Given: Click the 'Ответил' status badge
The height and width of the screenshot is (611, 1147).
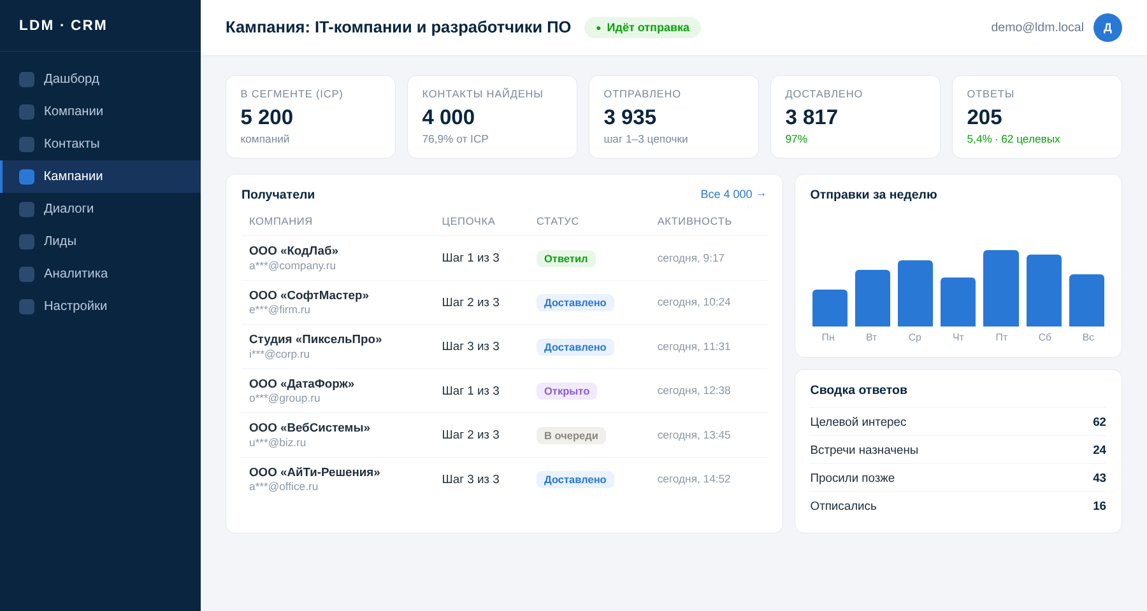Looking at the screenshot, I should (566, 258).
